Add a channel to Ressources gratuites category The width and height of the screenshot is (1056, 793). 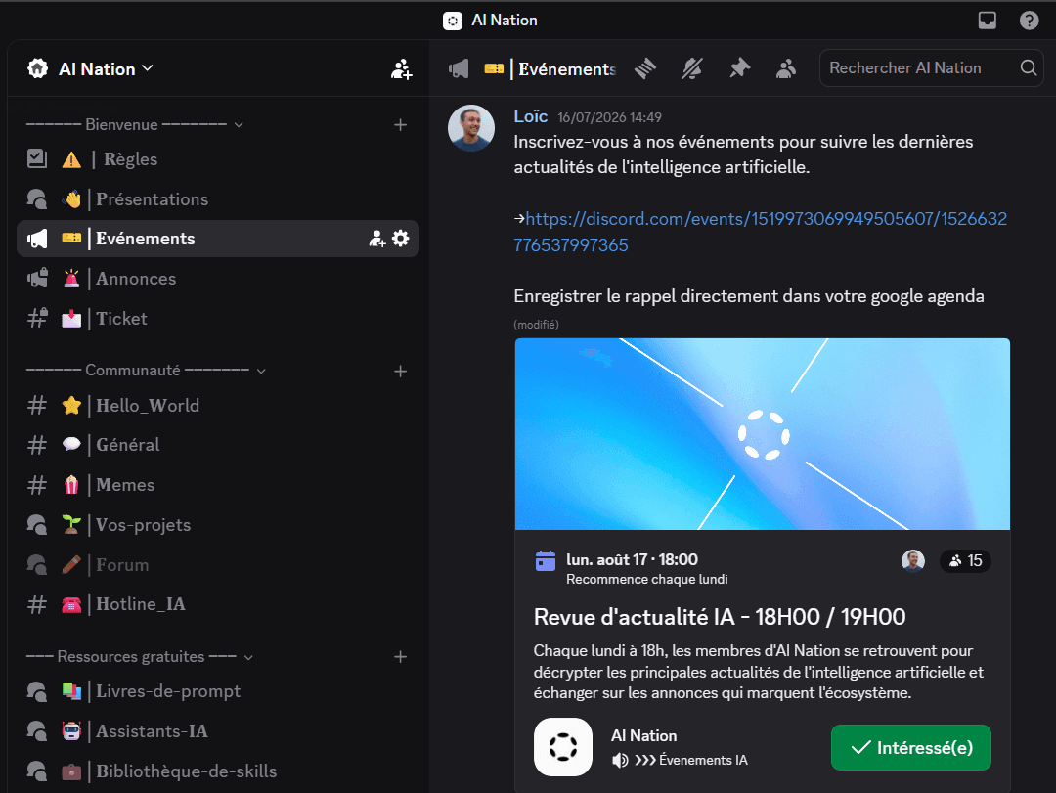[x=400, y=657]
